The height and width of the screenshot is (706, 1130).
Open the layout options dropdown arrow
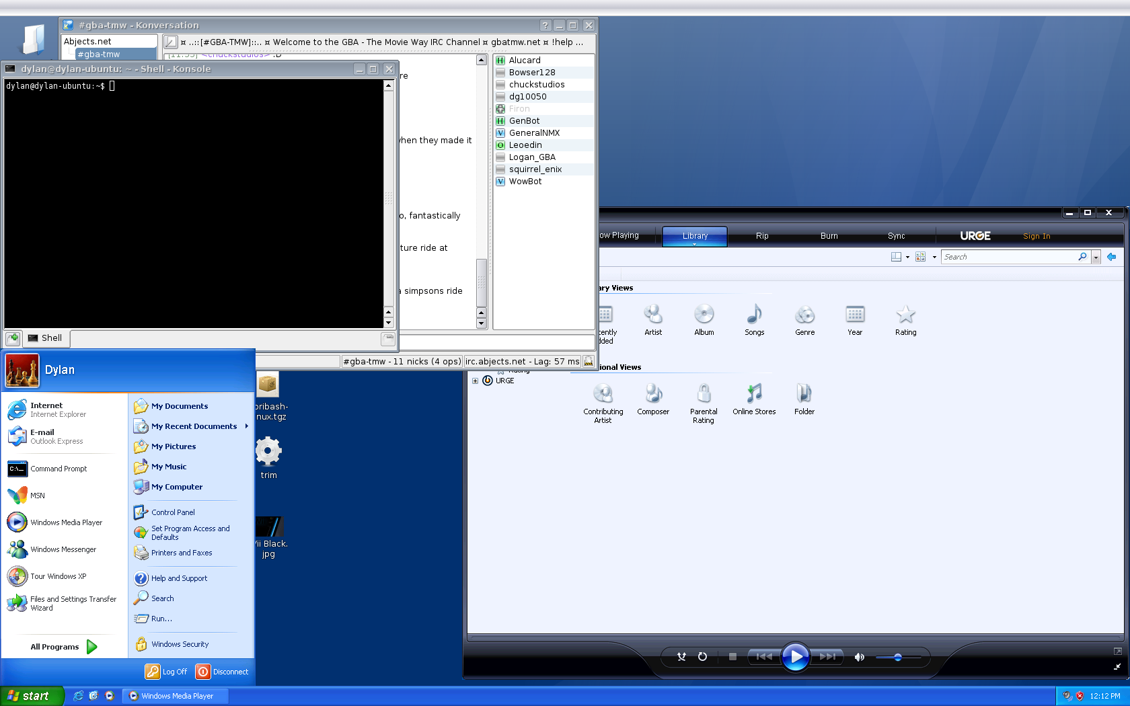pos(907,257)
